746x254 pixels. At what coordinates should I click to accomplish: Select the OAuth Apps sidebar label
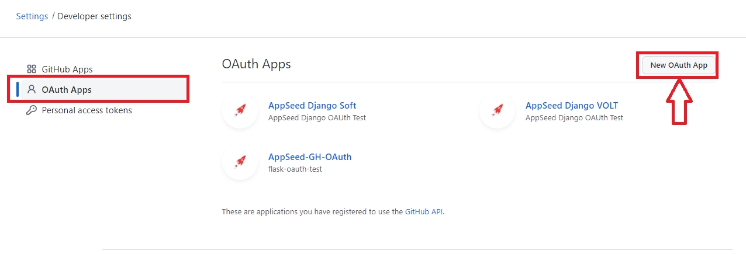coord(67,90)
